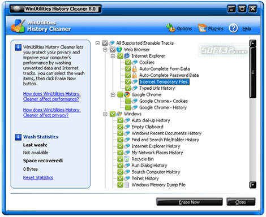Click the document icon beside Windows Memory Dump File

[x=127, y=185]
